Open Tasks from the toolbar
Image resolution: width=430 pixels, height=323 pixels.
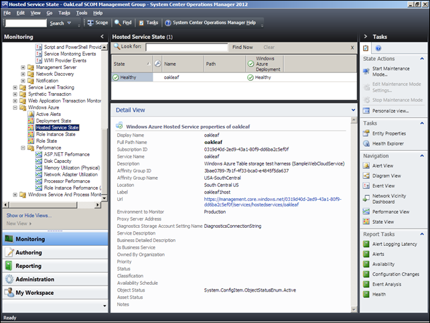click(149, 23)
